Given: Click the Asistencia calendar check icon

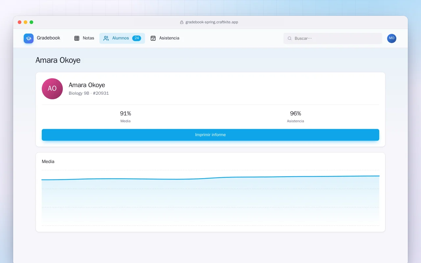Looking at the screenshot, I should coord(153,38).
